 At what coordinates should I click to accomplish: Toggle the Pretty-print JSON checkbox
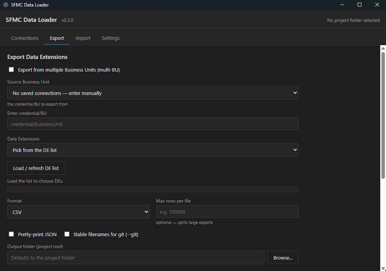coord(11,234)
